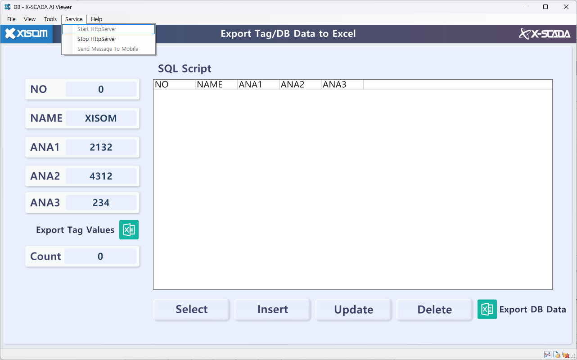Choose Stop HttpServer from the Service menu

click(x=97, y=39)
